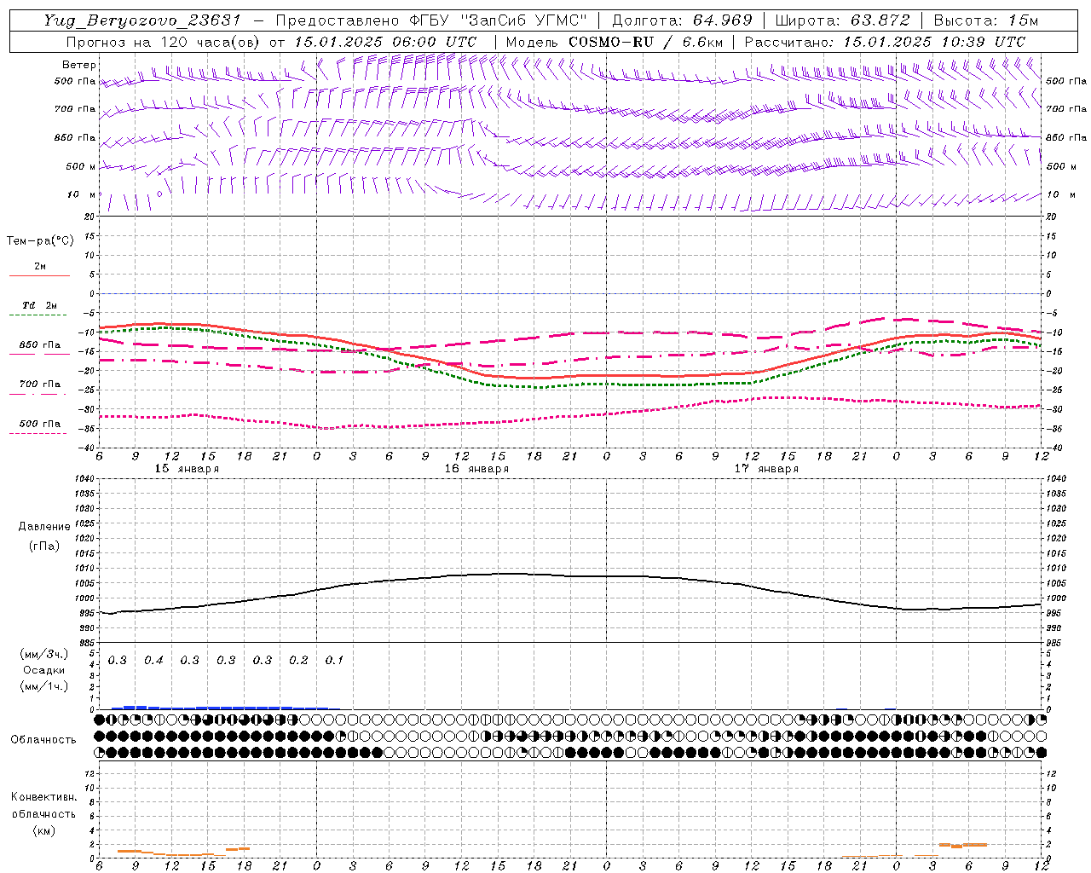This screenshot has height=873, width=1091.
Task: Click the Осадки panel label
Action: [44, 670]
